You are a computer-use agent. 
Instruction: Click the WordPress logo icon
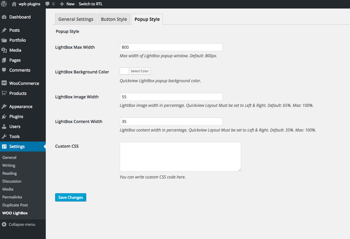pyautogui.click(x=4, y=4)
